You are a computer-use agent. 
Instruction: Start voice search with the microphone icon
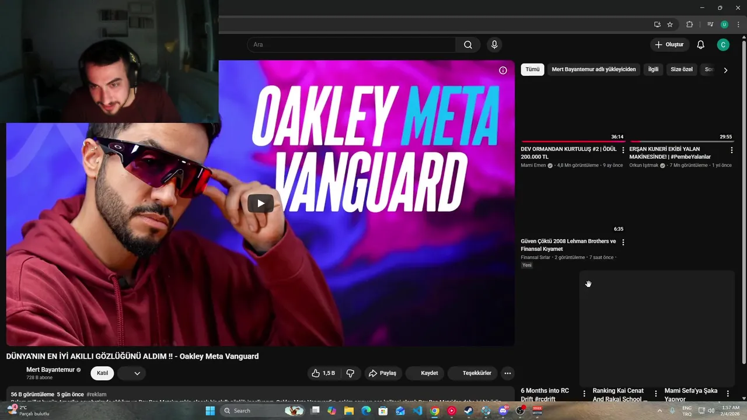click(x=494, y=45)
